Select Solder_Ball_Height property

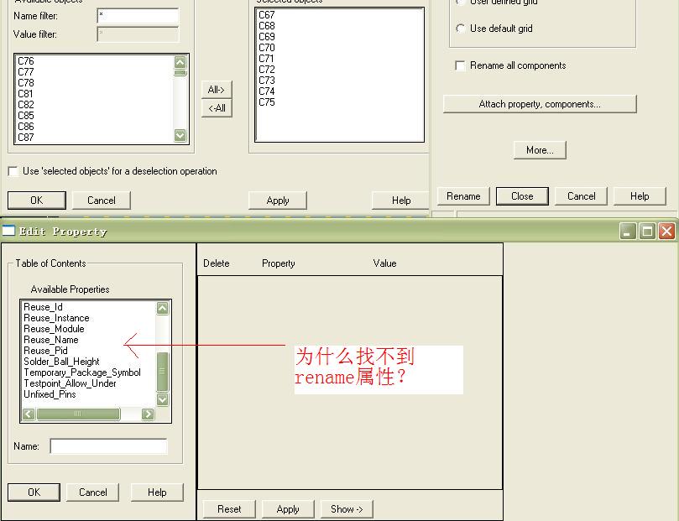click(61, 362)
